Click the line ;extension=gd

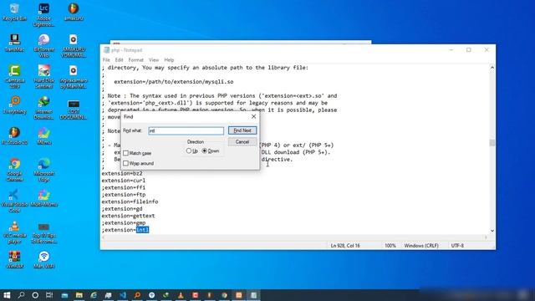(x=122, y=208)
